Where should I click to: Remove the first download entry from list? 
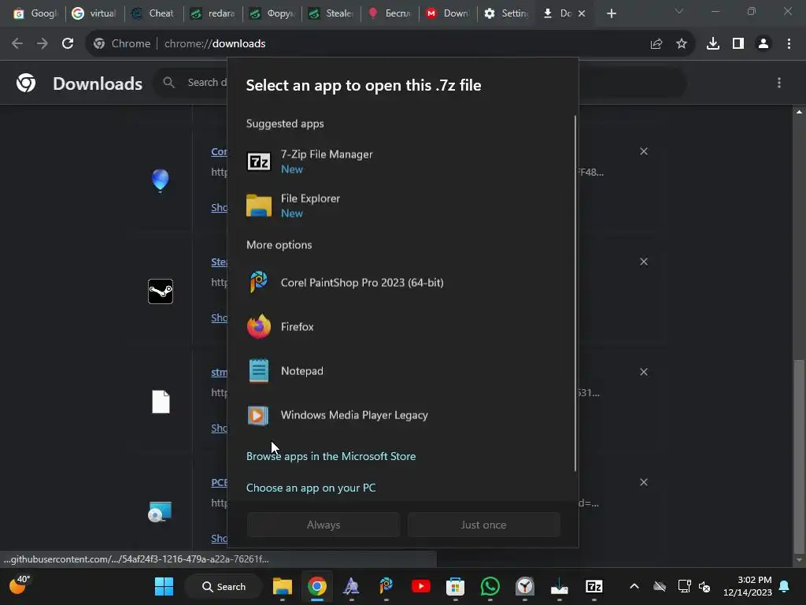(x=644, y=151)
